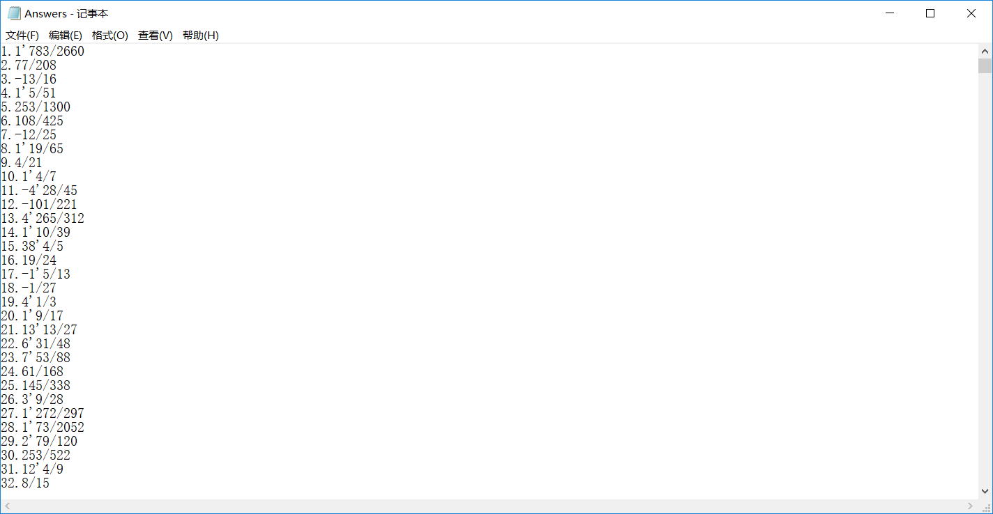This screenshot has height=514, width=993.
Task: Close the Answers Notepad window
Action: [971, 13]
